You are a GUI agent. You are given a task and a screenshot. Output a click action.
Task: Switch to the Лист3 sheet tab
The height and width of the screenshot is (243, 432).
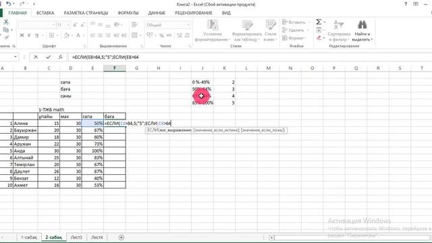click(76, 237)
